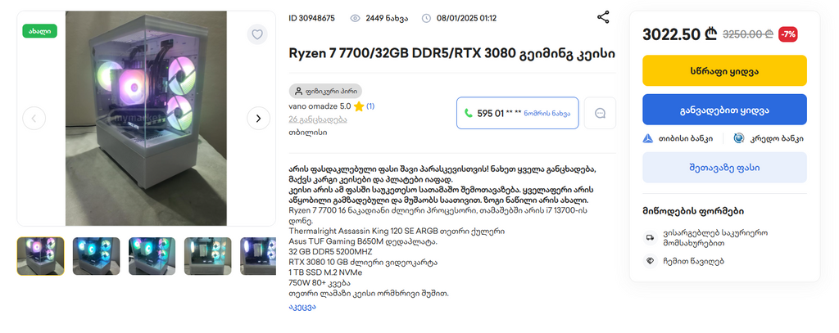Screen dimensions: 839x333
Task: Click the განვადებით ყიდვა installment button
Action: pyautogui.click(x=724, y=110)
